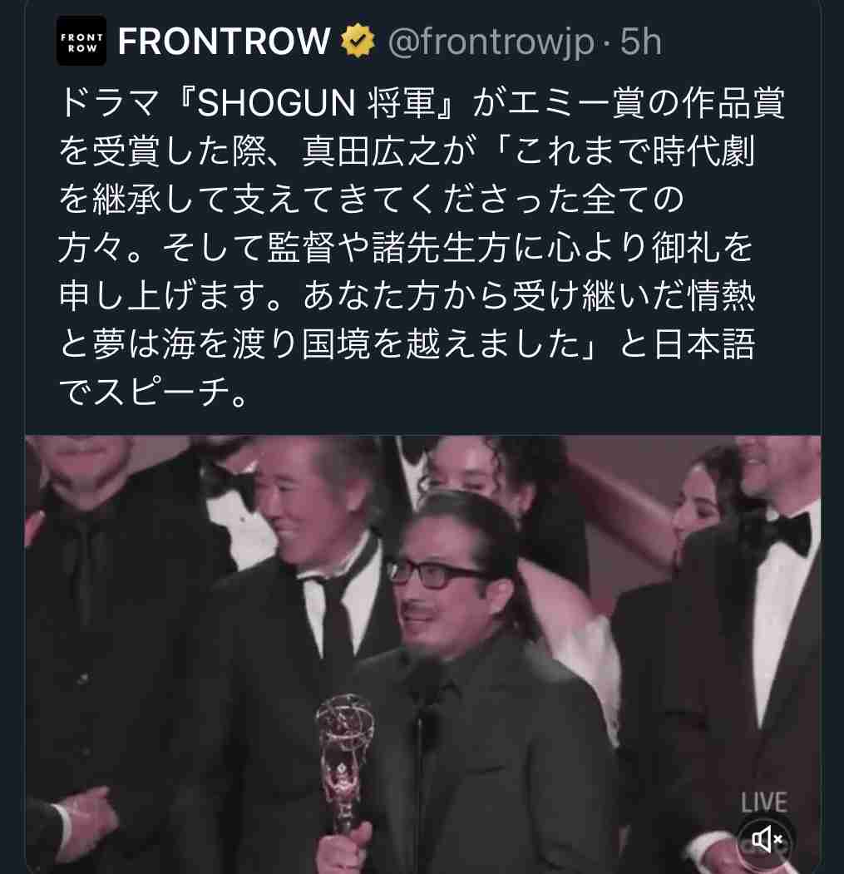Open the FRONTROW profile avatar logo

(x=81, y=42)
